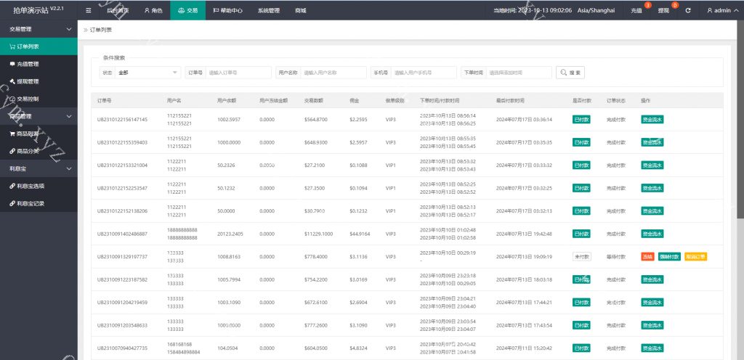Click the 订单列表 breadcrumb
This screenshot has width=744, height=360.
pos(100,30)
